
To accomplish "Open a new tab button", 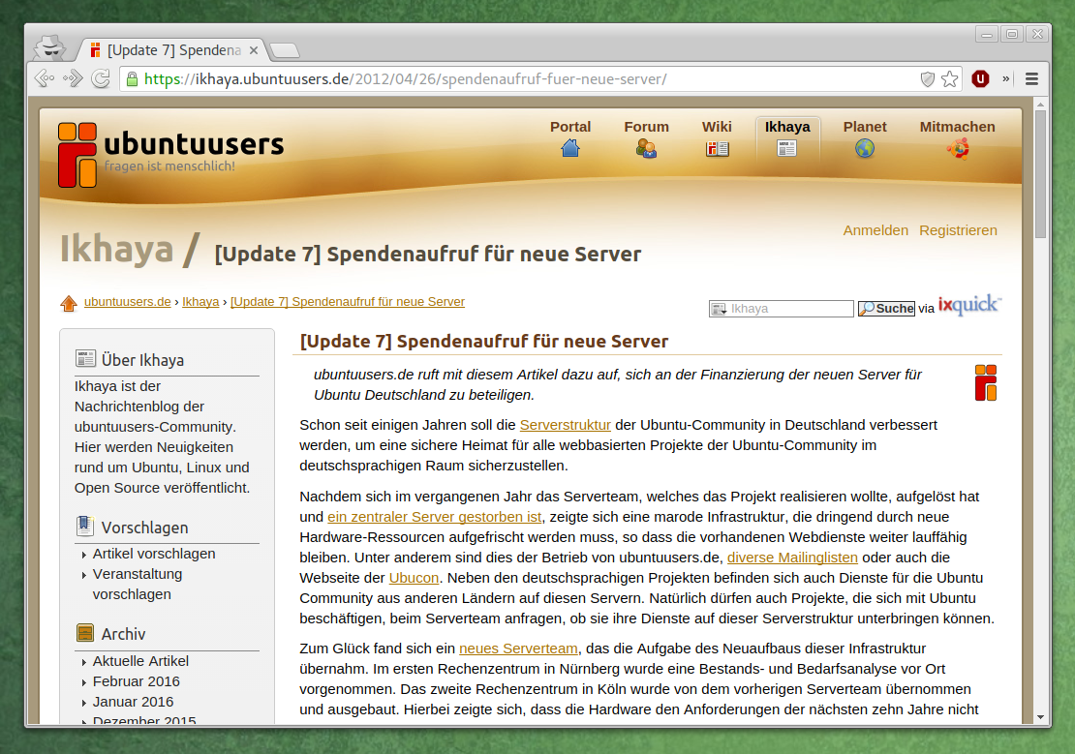I will click(x=285, y=50).
